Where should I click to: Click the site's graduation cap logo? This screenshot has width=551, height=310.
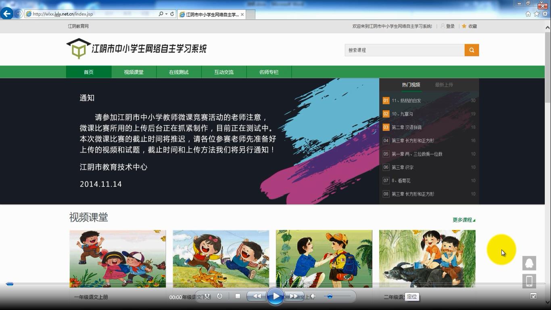coord(79,49)
